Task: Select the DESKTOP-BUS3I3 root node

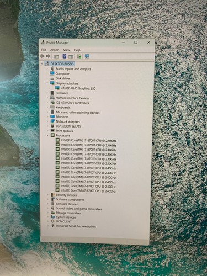Action: pyautogui.click(x=62, y=64)
